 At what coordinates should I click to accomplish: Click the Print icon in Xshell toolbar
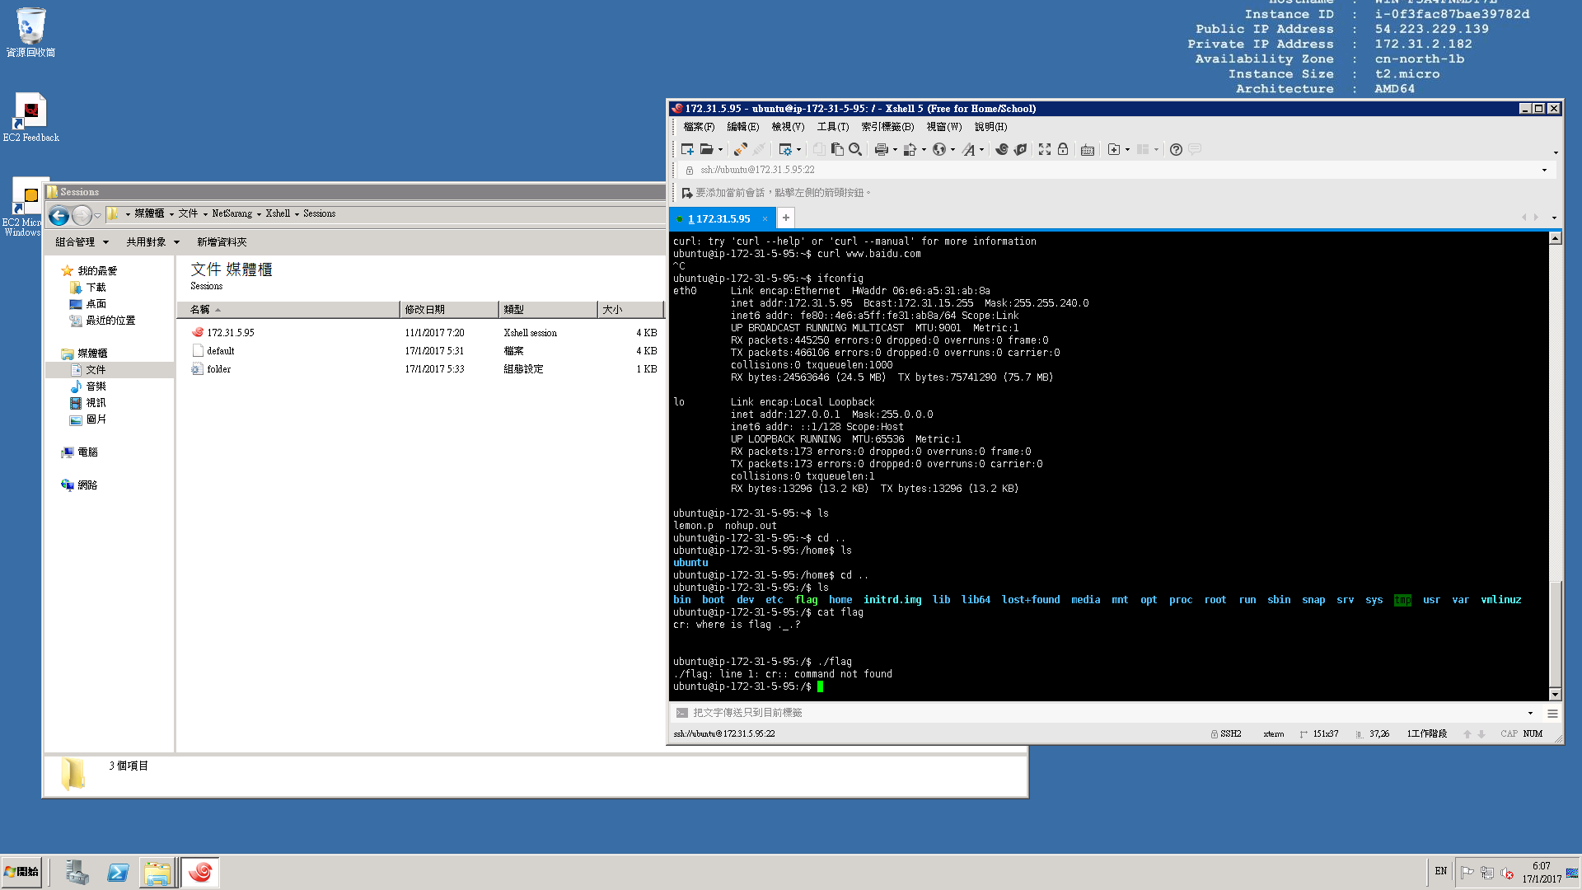(x=881, y=149)
